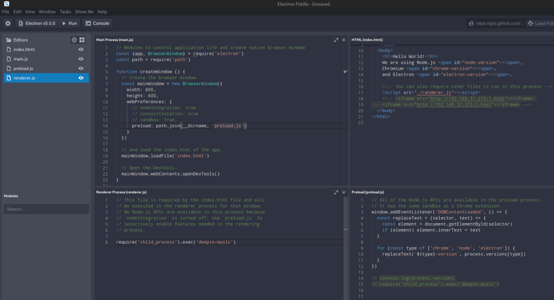Click the editor grid layout icon
The image size is (554, 300).
[82, 40]
